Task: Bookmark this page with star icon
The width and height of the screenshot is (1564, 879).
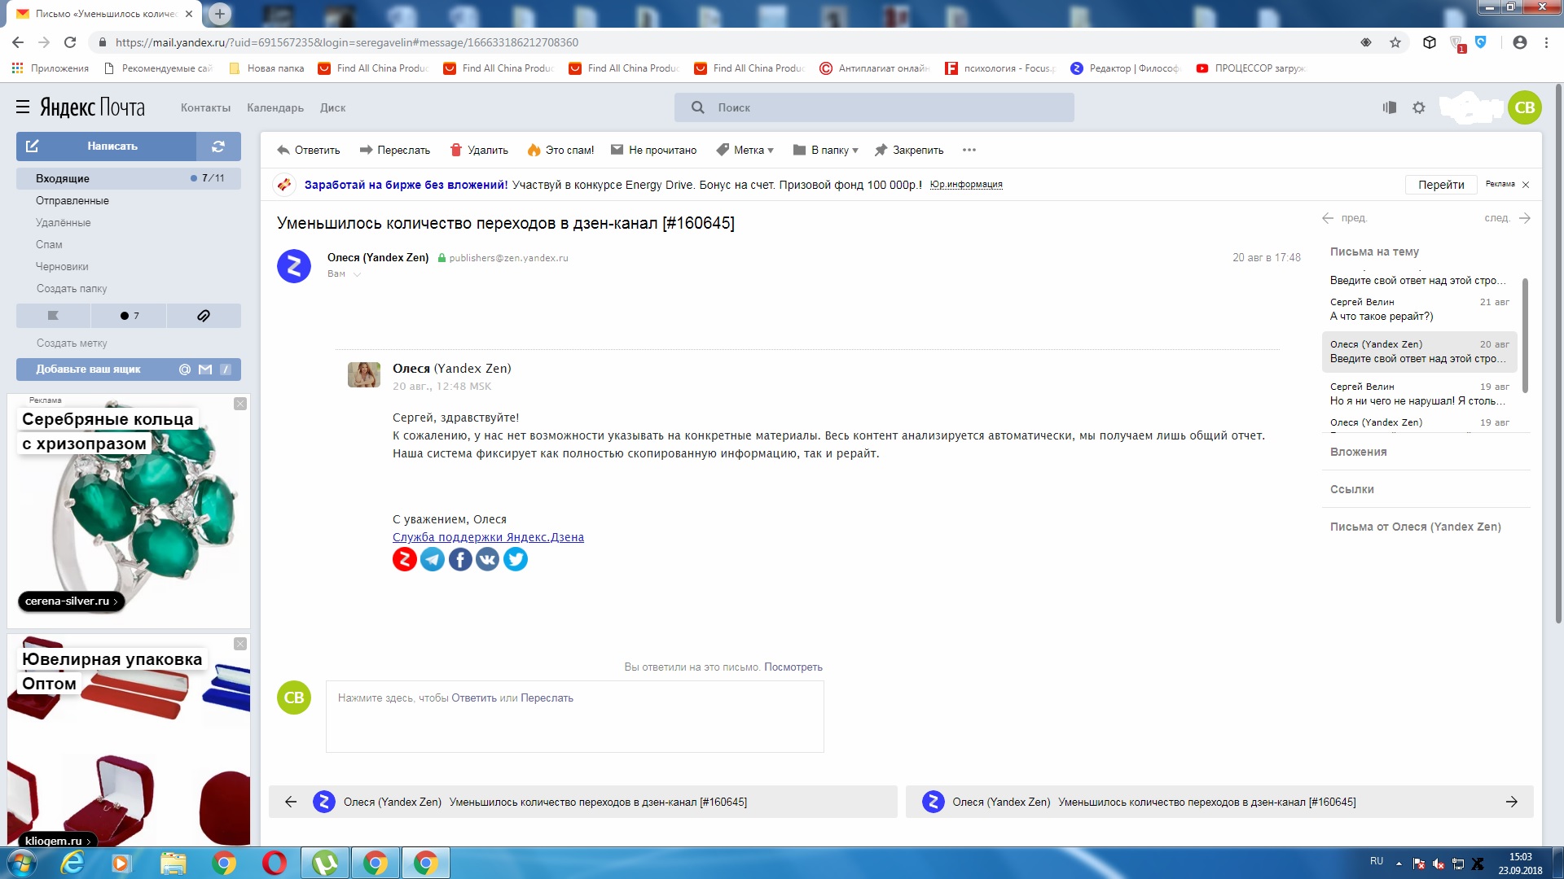Action: pyautogui.click(x=1395, y=42)
